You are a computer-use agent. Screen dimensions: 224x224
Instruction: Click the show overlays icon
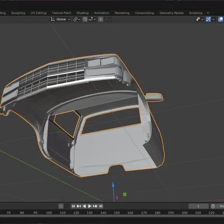click(221, 19)
